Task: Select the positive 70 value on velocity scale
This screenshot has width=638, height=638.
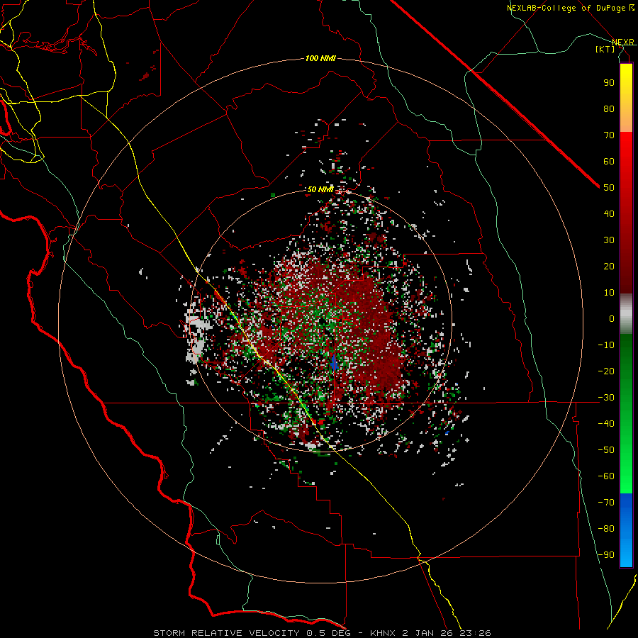Action: click(x=609, y=135)
